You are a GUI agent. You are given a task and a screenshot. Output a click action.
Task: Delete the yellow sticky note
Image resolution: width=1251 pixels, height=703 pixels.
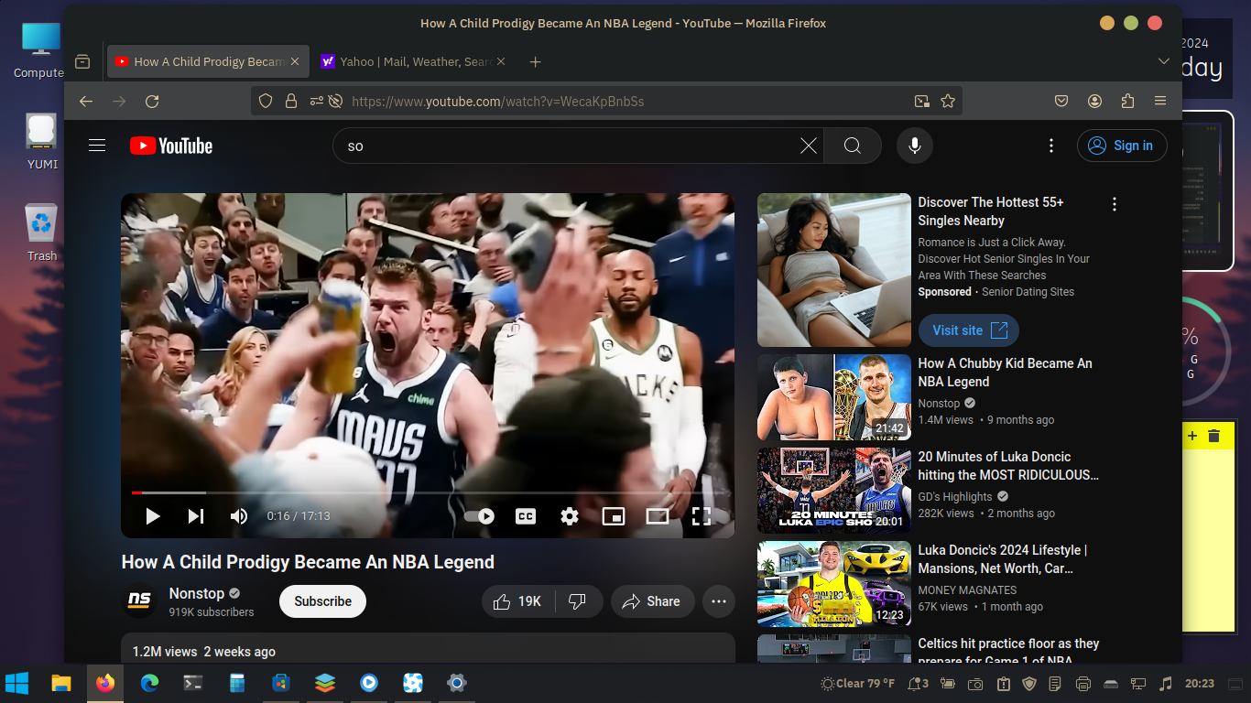coord(1213,436)
